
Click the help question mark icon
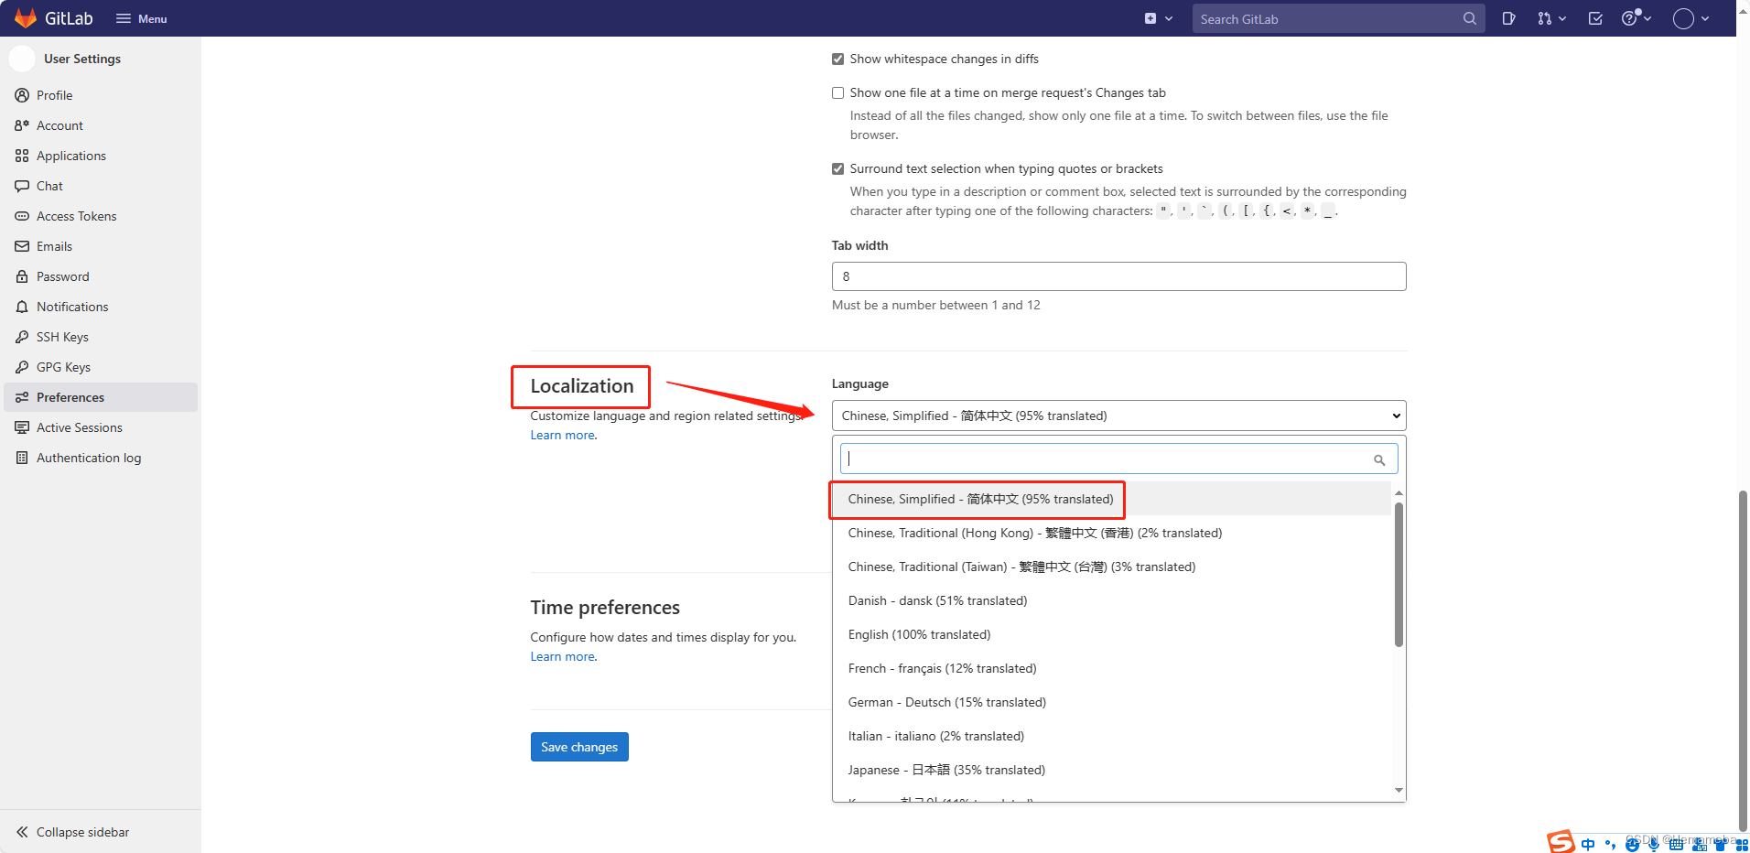1635,18
